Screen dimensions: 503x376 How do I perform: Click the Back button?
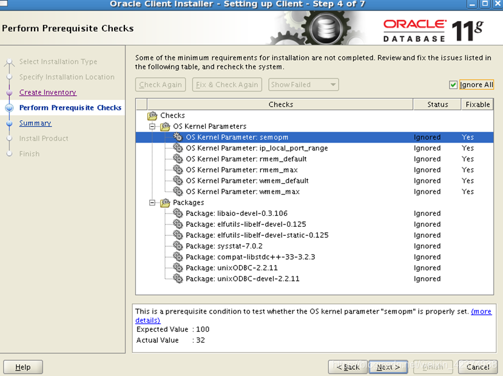[x=348, y=367]
